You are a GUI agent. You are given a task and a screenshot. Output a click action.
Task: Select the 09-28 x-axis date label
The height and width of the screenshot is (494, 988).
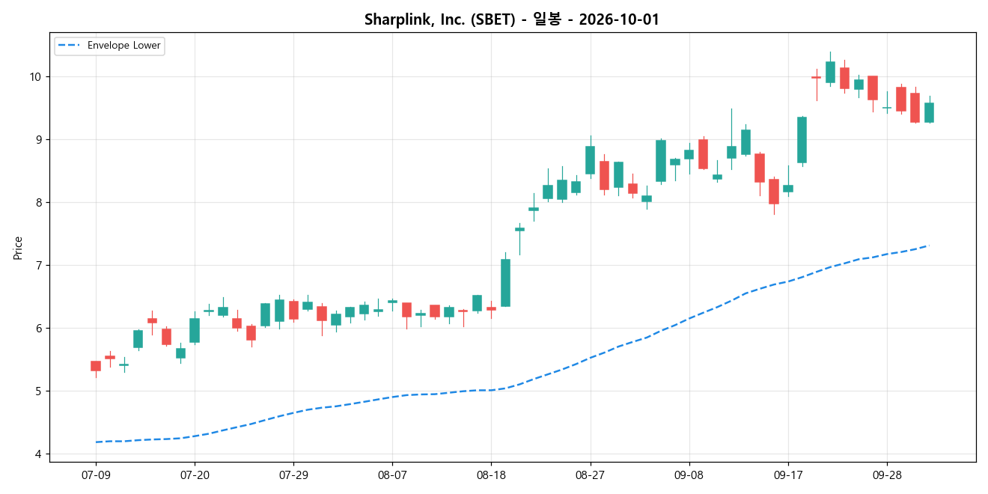coord(886,475)
